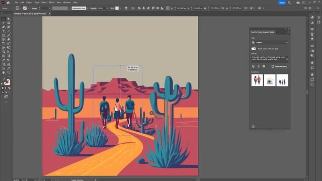The image size is (322, 181).
Task: Open the graphic Style dropdown arrow
Action: pos(120,8)
